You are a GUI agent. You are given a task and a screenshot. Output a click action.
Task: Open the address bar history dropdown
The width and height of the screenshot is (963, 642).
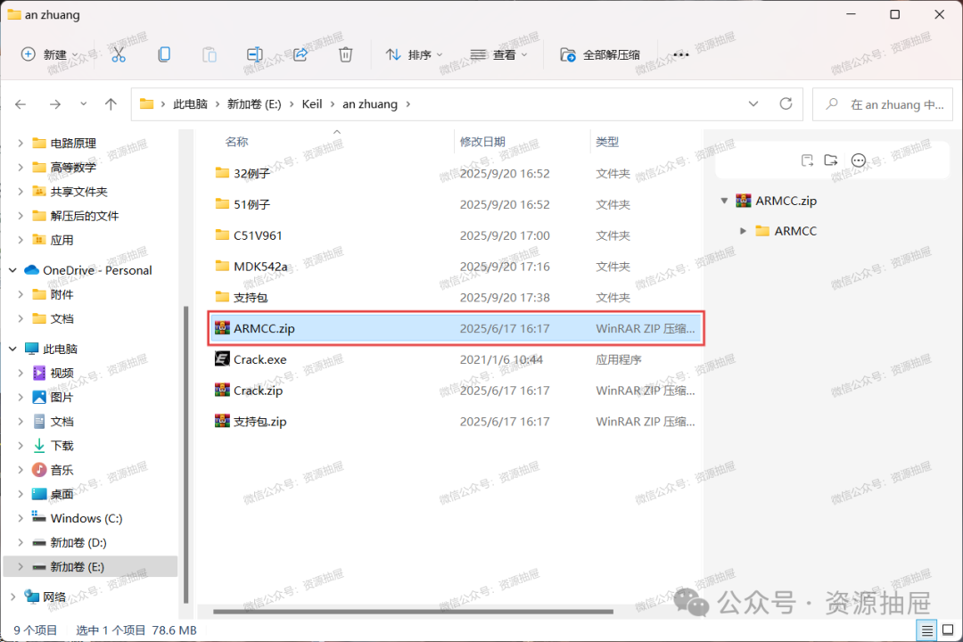click(753, 103)
